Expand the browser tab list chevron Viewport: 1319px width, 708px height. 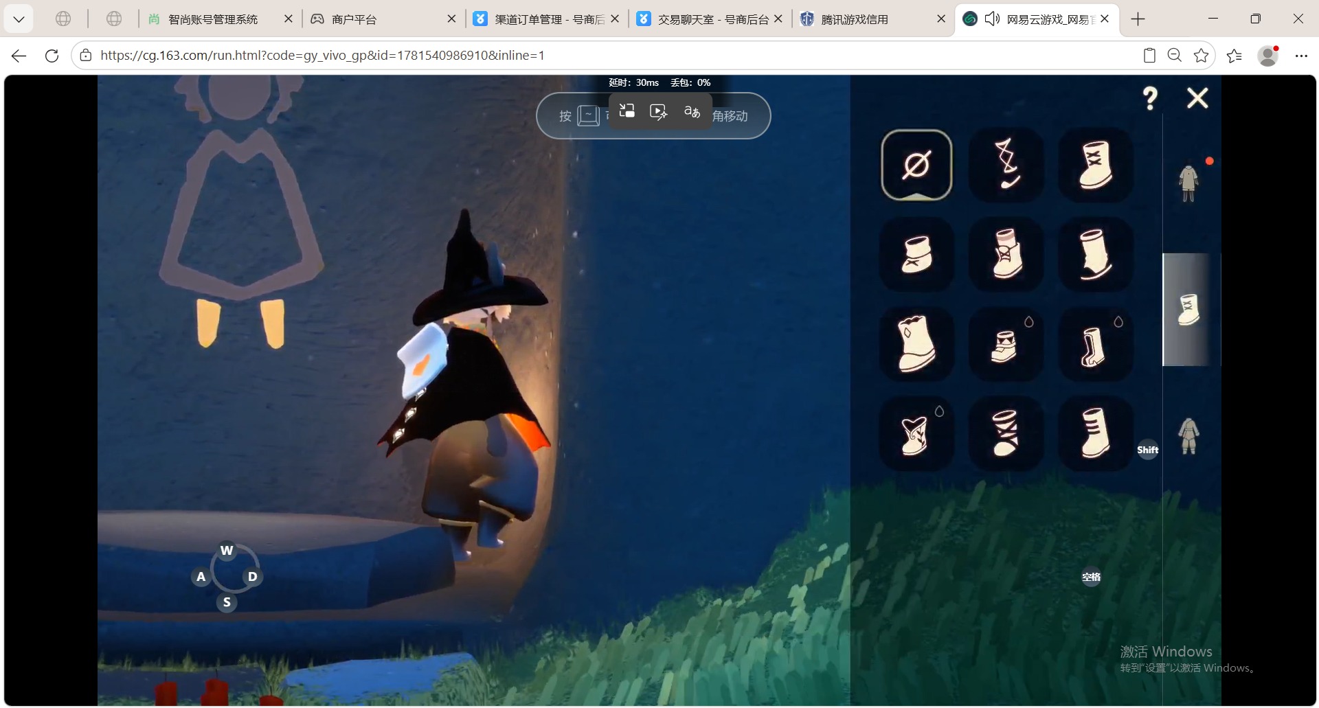click(19, 19)
